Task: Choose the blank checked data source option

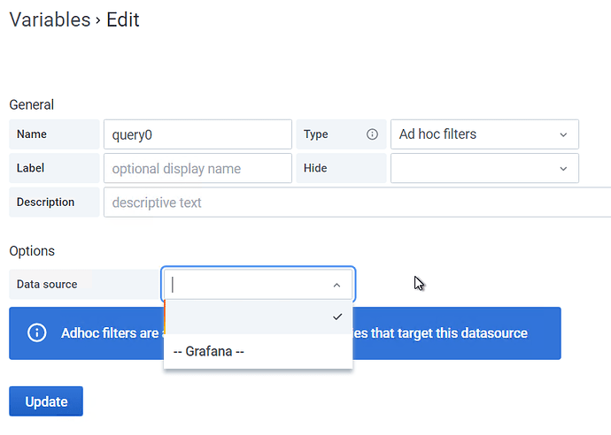Action: 258,317
